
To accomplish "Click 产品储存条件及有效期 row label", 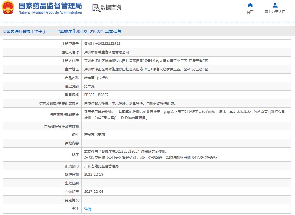I will pos(61,126).
